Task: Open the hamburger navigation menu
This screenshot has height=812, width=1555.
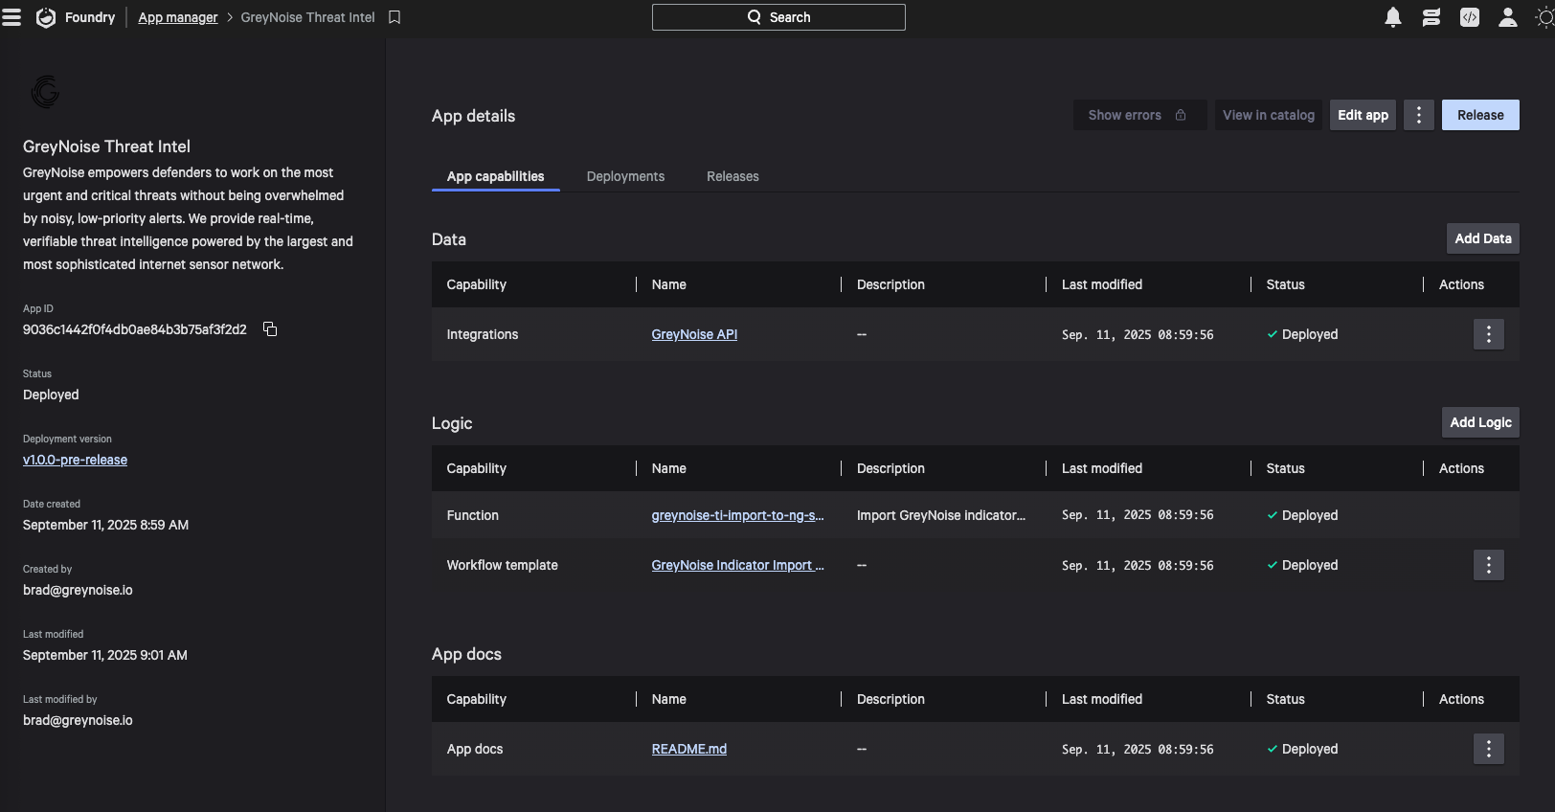Action: pos(11,17)
